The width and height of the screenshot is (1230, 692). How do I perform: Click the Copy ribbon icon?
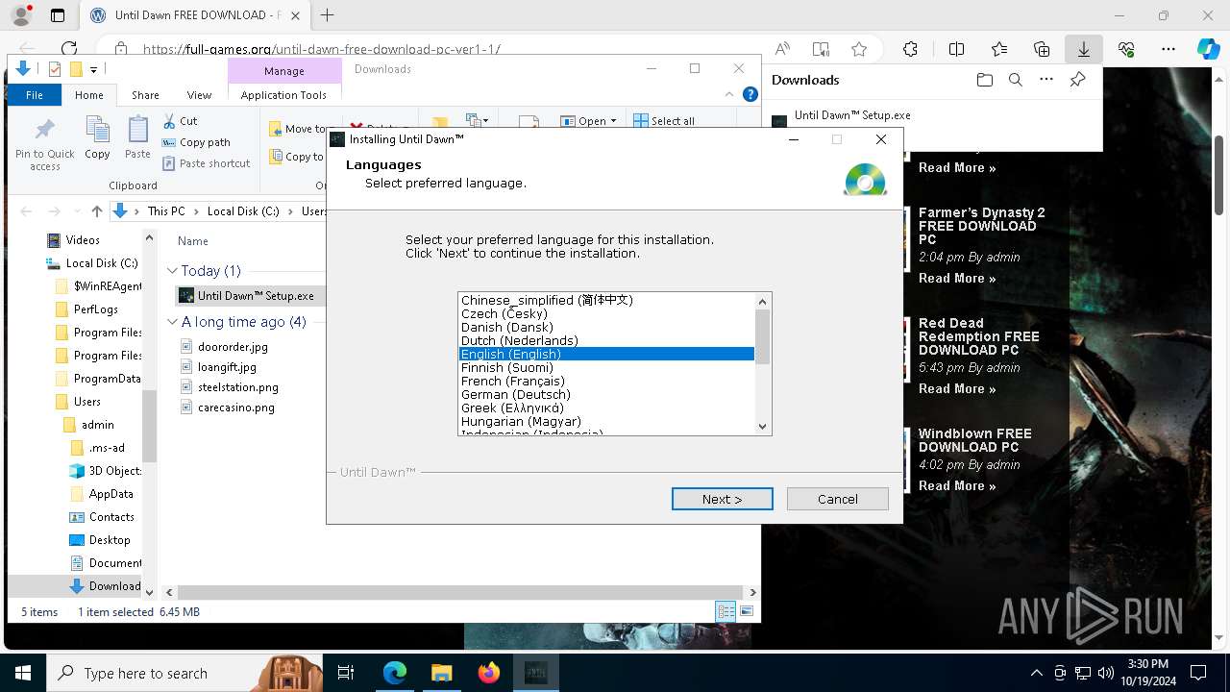[97, 137]
